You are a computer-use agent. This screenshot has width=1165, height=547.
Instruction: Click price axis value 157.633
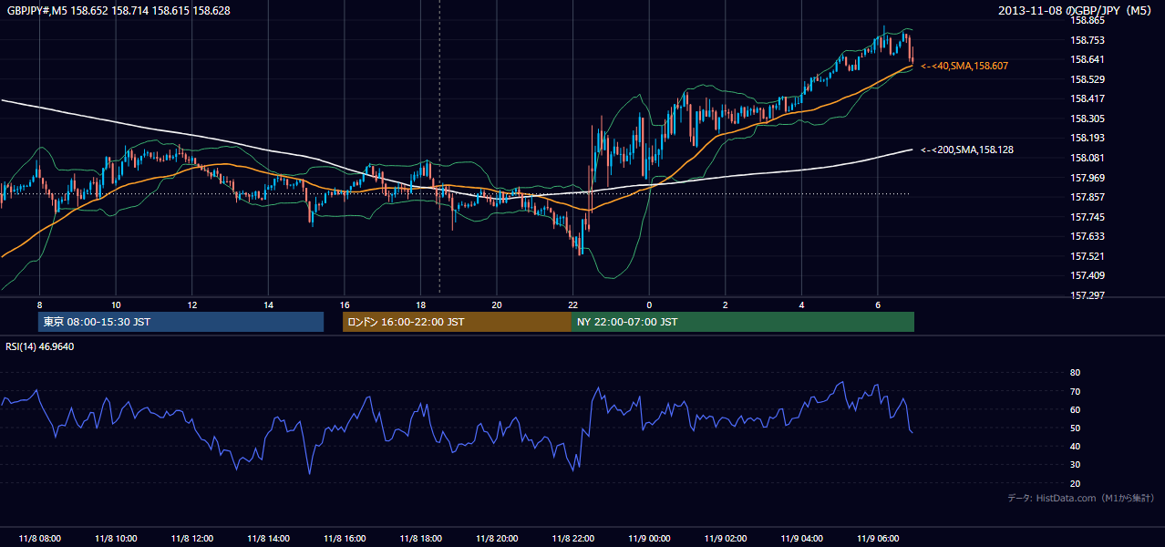pos(1088,237)
